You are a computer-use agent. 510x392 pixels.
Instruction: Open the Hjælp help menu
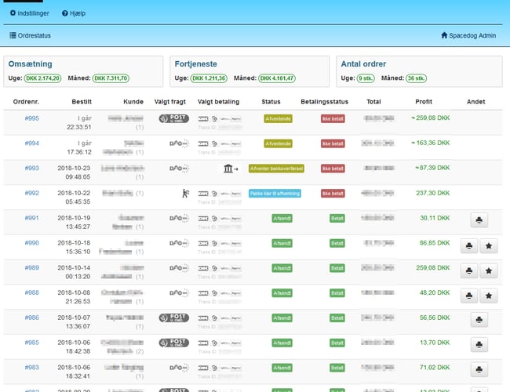(74, 13)
